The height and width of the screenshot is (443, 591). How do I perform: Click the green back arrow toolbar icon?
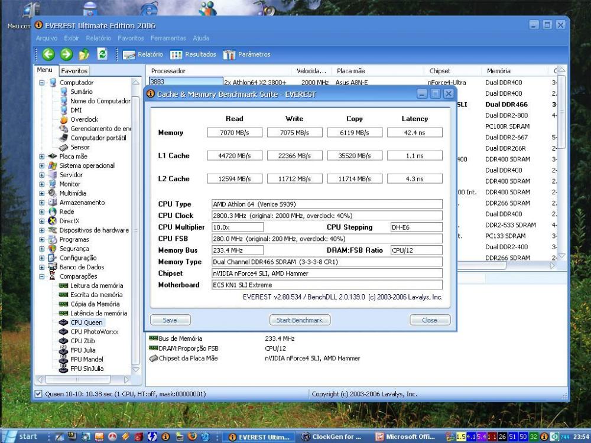(48, 54)
